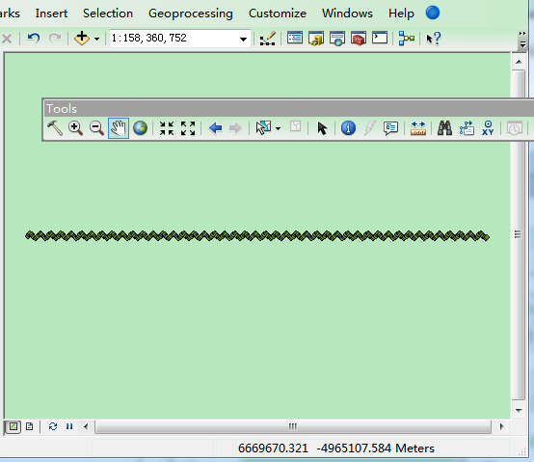
Task: Select the Select Features tool
Action: point(263,128)
